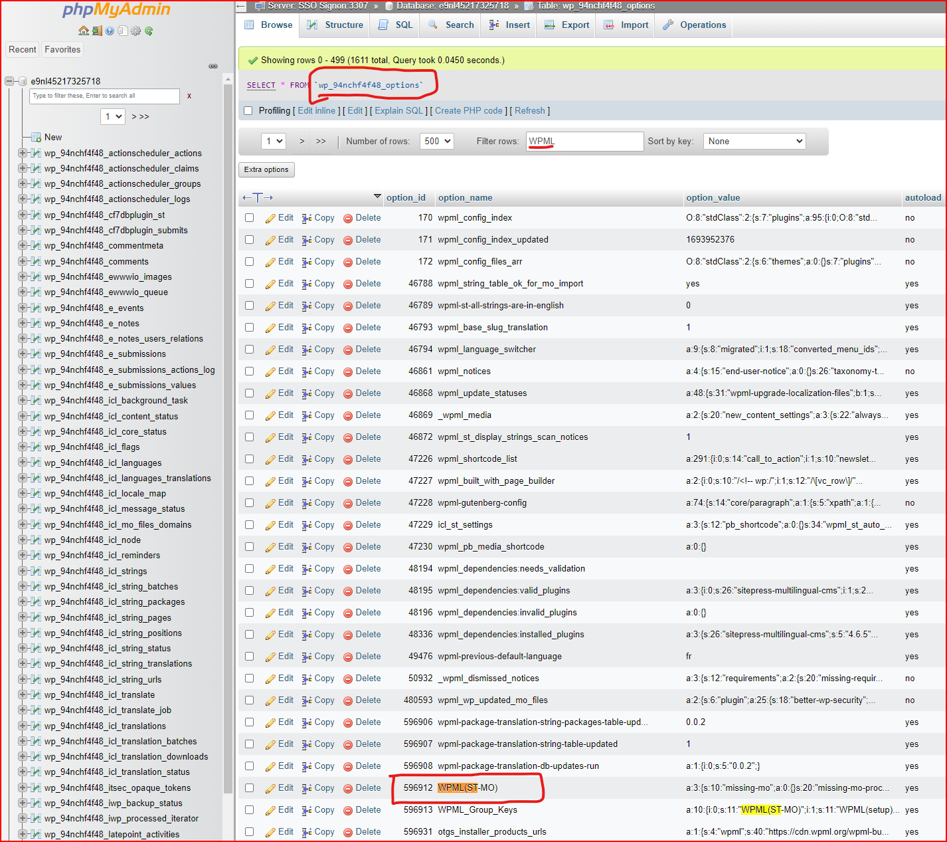Open the Sort by key dropdown
Image resolution: width=947 pixels, height=842 pixels.
(x=754, y=141)
